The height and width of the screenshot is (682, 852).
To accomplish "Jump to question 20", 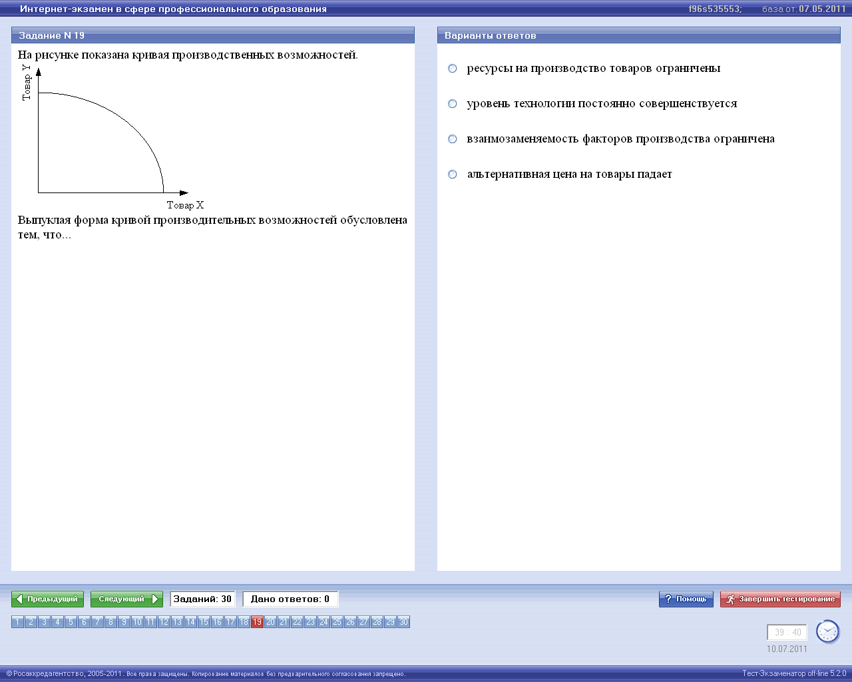I will tap(270, 622).
